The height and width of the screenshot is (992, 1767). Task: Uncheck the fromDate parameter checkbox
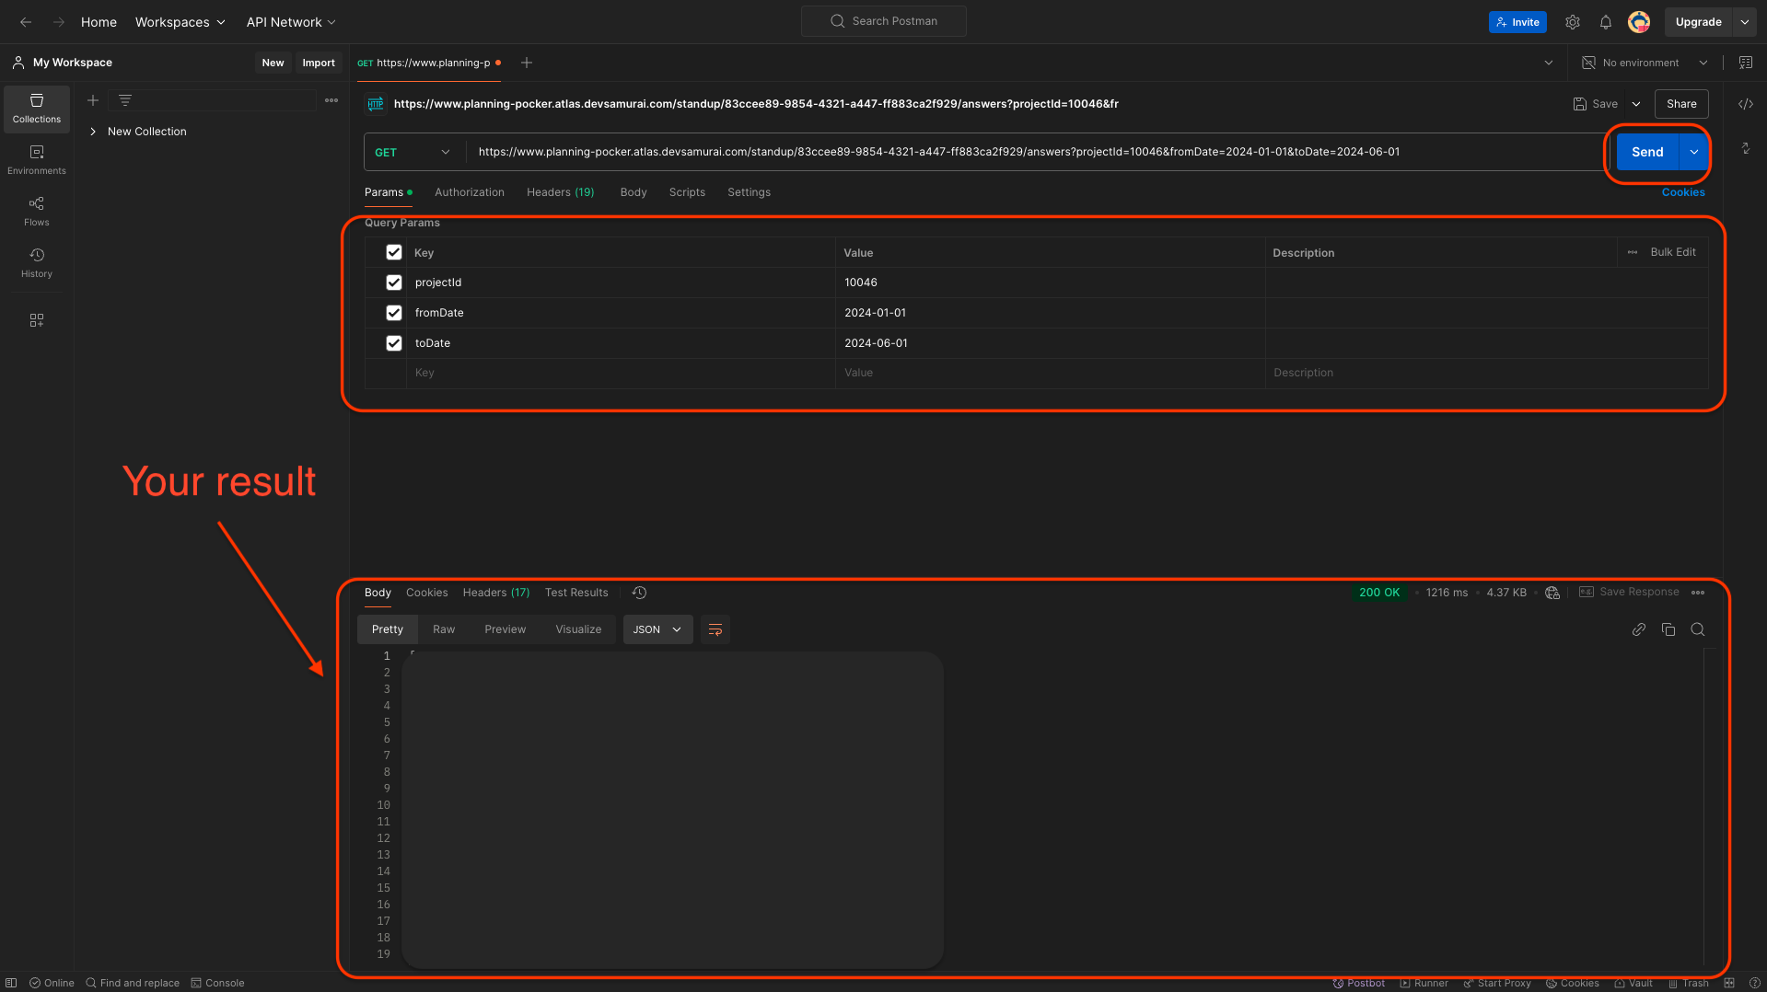click(394, 313)
